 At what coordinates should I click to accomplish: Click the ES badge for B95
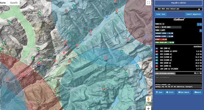point(157,66)
